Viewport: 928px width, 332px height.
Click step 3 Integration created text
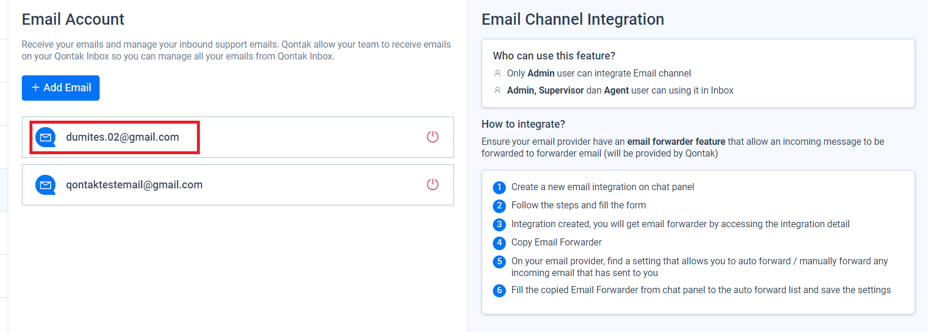[680, 224]
